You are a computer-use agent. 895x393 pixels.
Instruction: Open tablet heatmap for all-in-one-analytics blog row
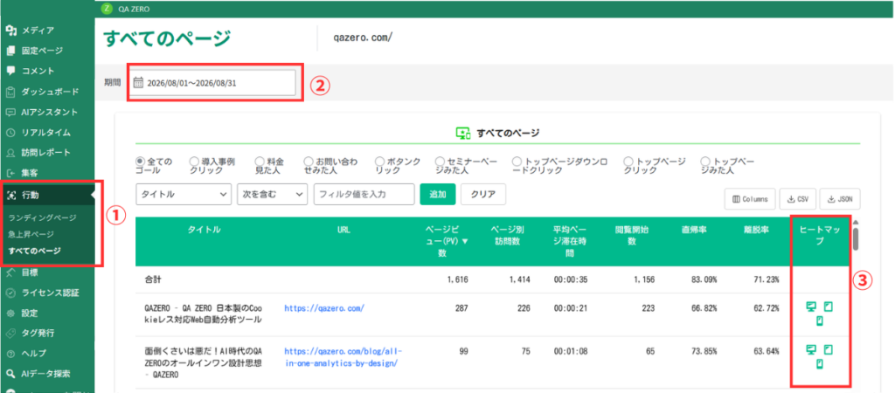pyautogui.click(x=829, y=349)
